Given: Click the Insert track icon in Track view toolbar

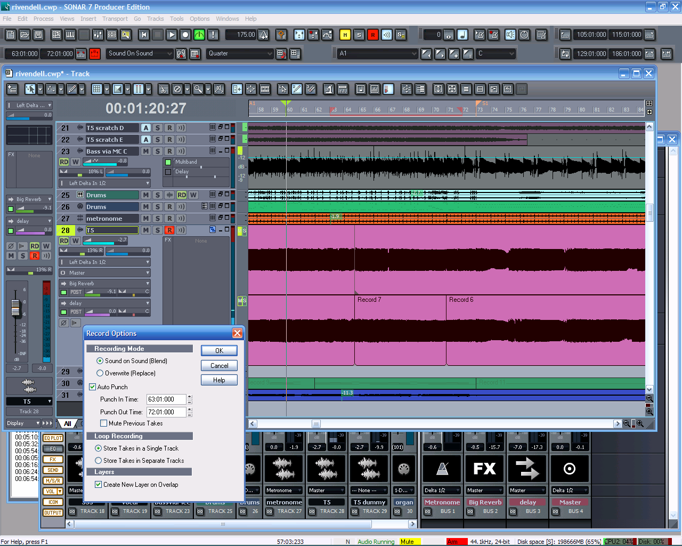Looking at the screenshot, I should point(12,89).
